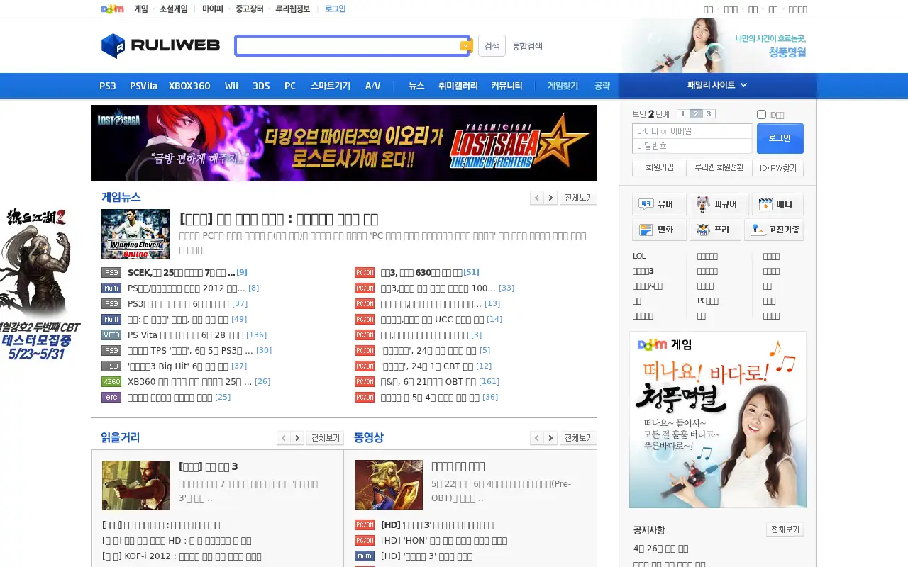This screenshot has height=567, width=908.
Task: Focus the 아이디 or 이메일 input field
Action: [x=692, y=131]
